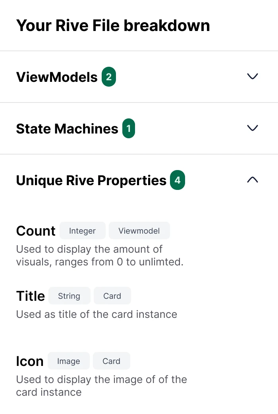Click the Integer tag next to Count
The width and height of the screenshot is (278, 414).
(x=83, y=231)
